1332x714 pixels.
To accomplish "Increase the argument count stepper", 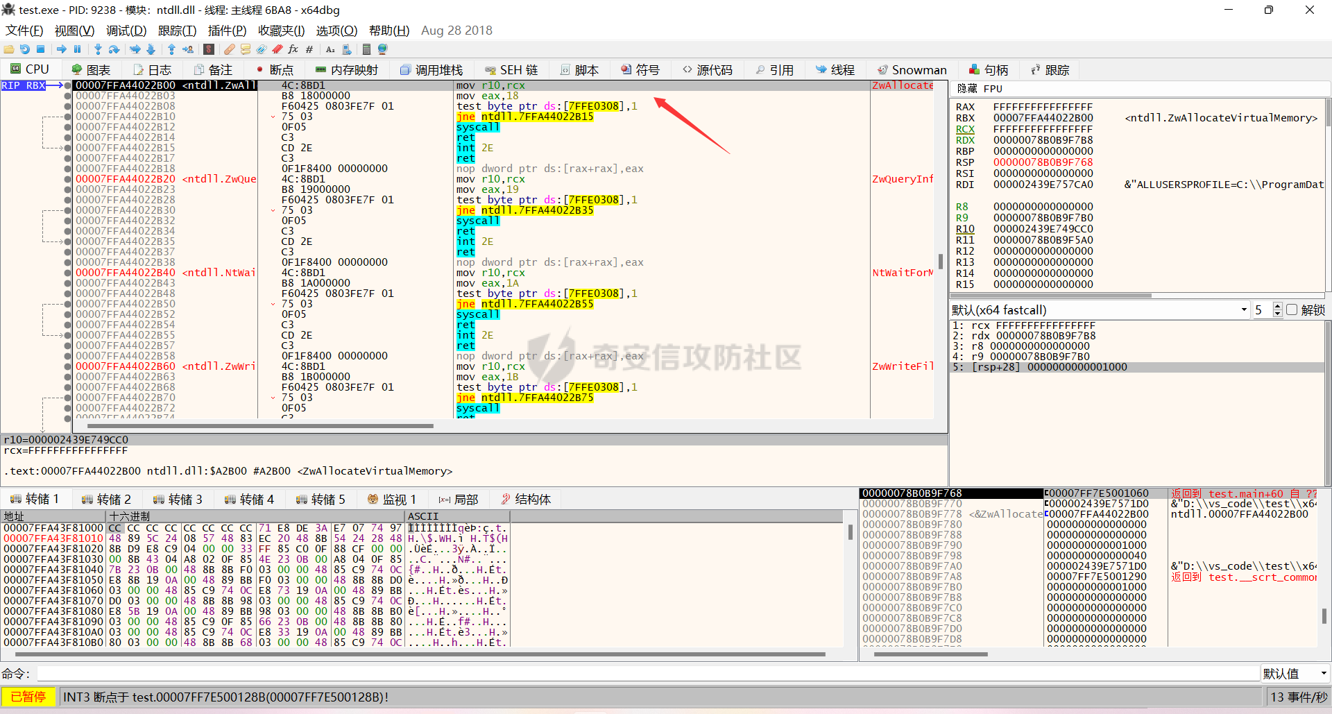I will click(1278, 307).
